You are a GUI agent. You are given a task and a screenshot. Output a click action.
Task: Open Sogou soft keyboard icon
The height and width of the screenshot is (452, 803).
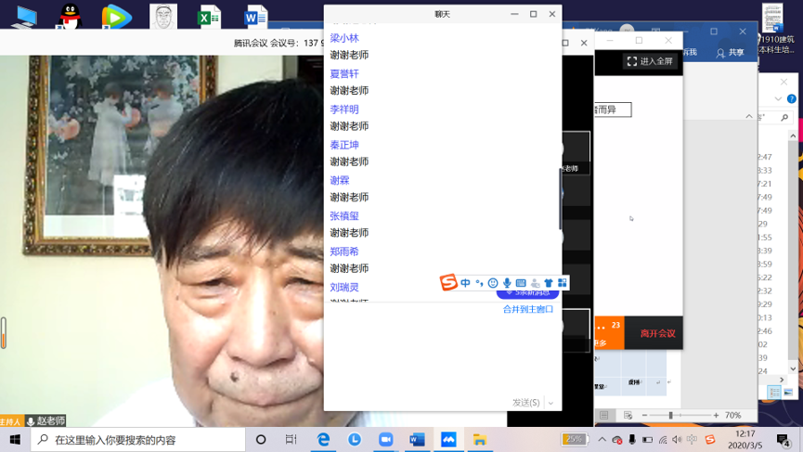tap(521, 282)
